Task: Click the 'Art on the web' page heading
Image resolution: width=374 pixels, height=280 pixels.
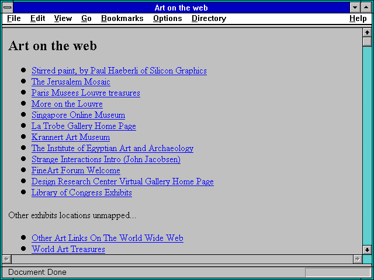Action: coord(53,45)
